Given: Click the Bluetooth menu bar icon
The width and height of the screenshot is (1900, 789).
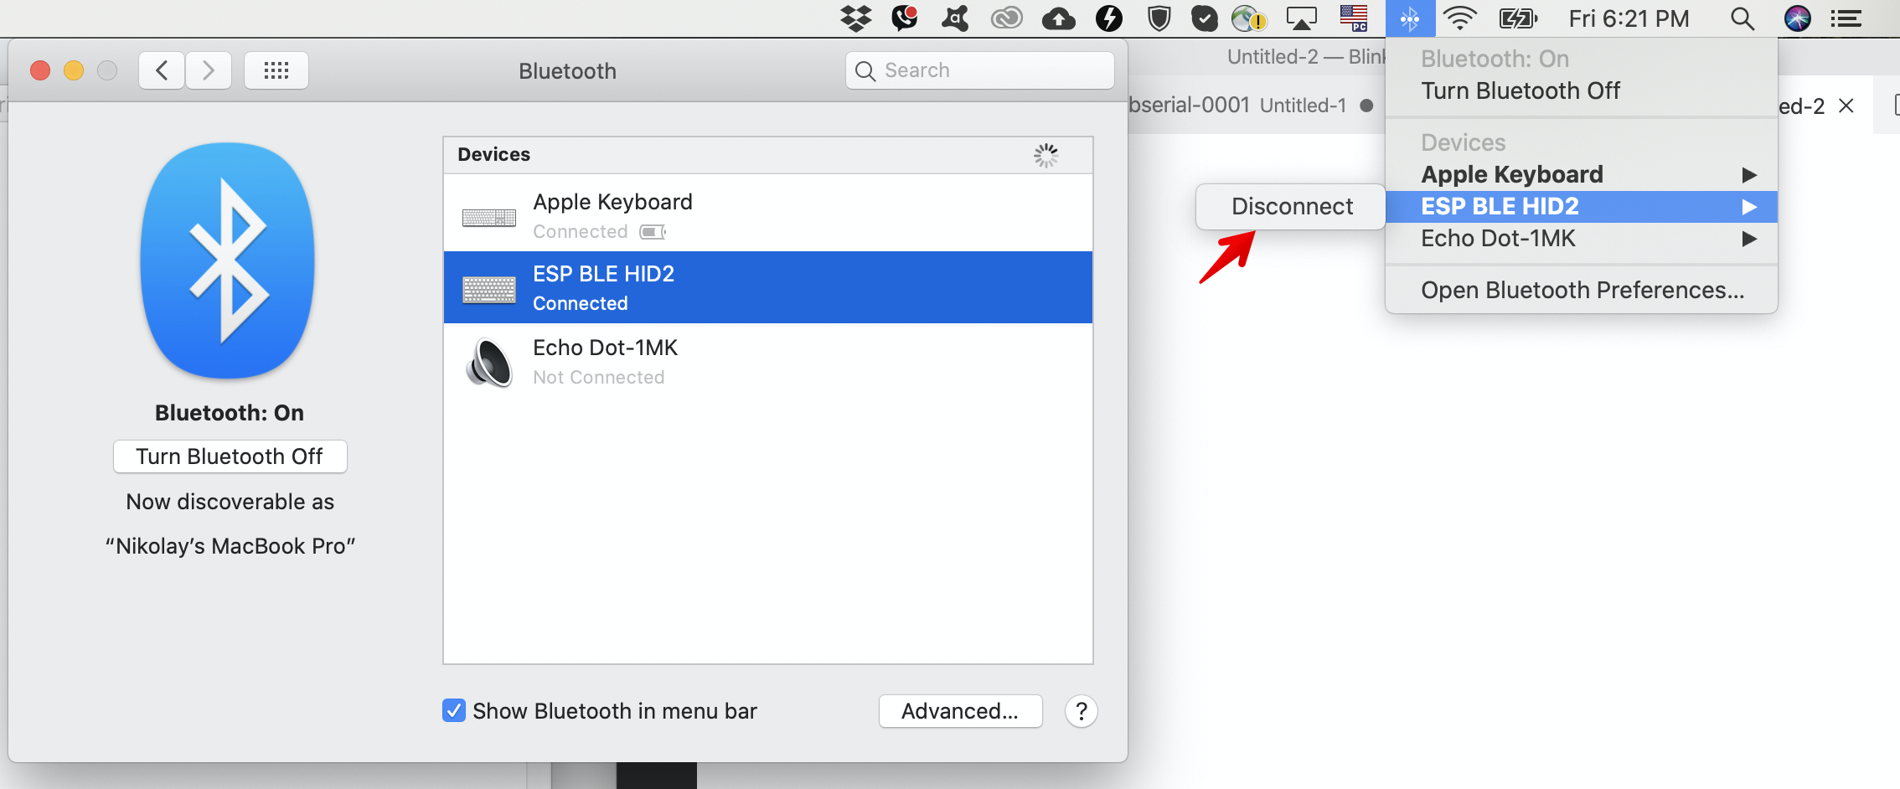Looking at the screenshot, I should coord(1410,18).
